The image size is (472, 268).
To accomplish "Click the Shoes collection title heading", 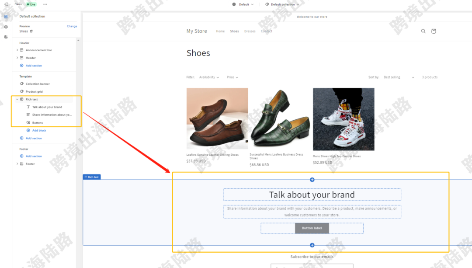I will click(198, 53).
